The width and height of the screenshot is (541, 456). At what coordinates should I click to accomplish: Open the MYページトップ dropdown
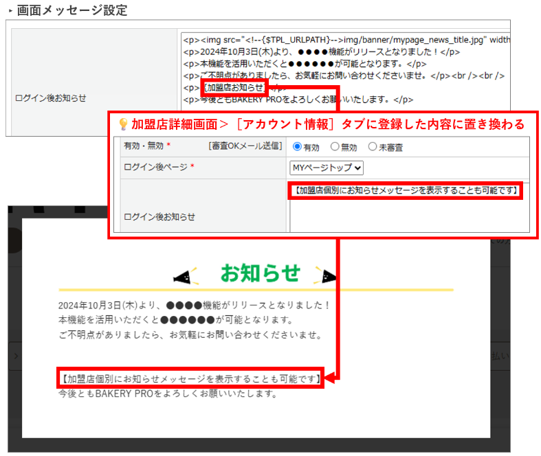tap(327, 168)
